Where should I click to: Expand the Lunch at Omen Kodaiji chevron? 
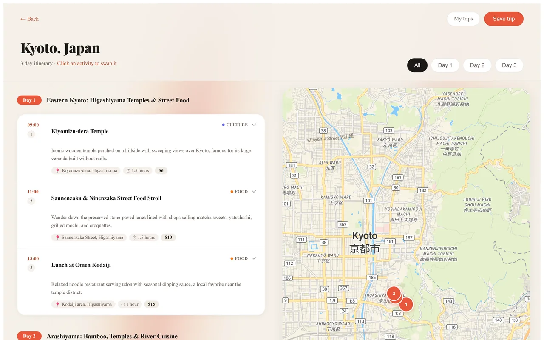(254, 258)
